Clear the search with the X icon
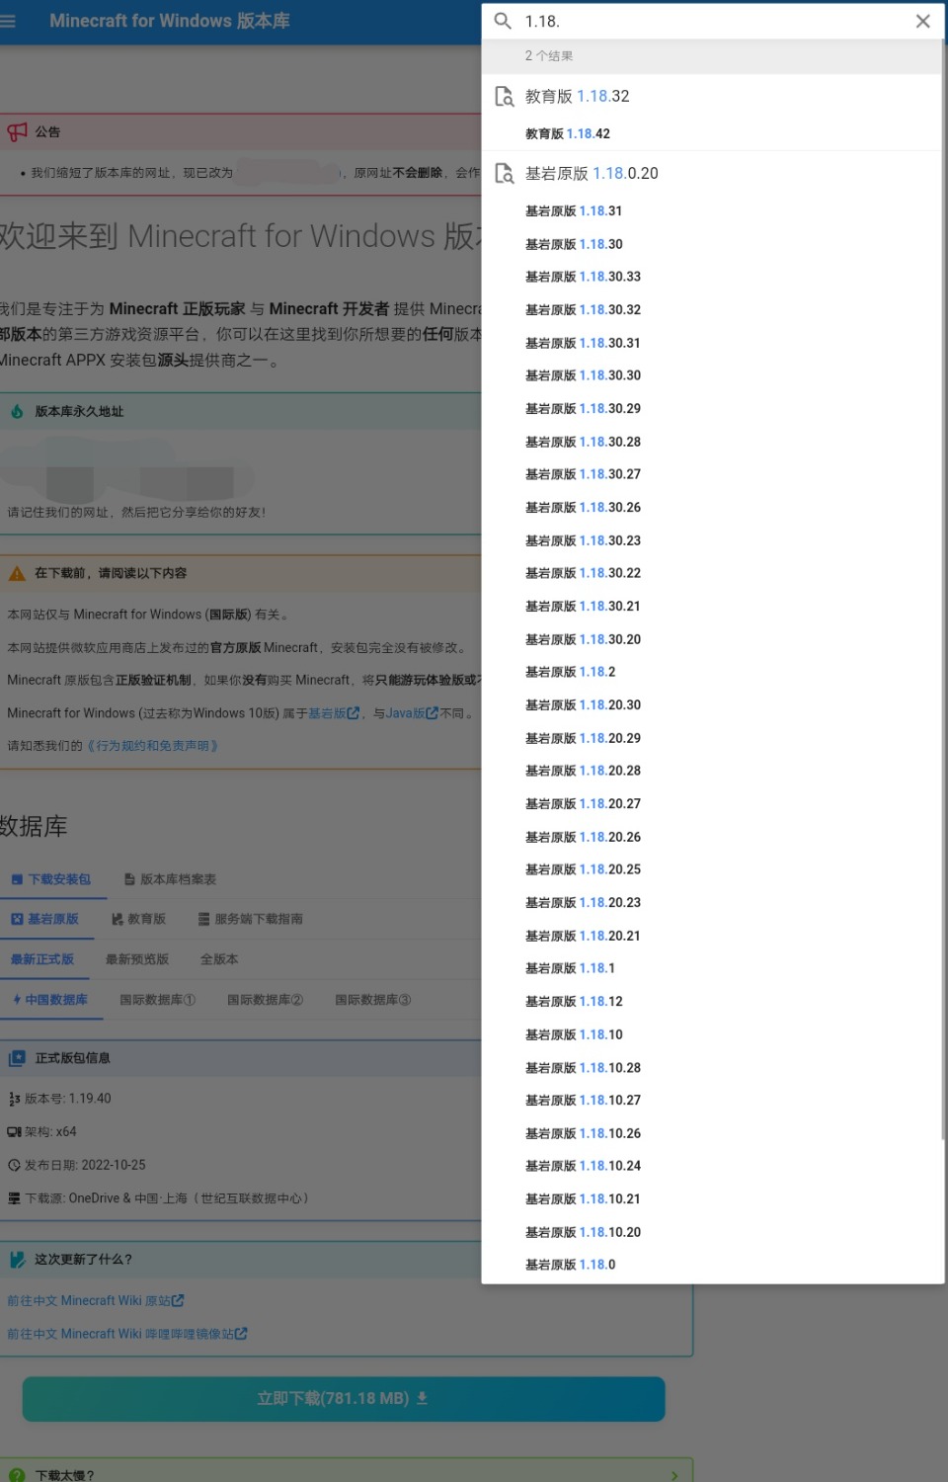 (923, 21)
